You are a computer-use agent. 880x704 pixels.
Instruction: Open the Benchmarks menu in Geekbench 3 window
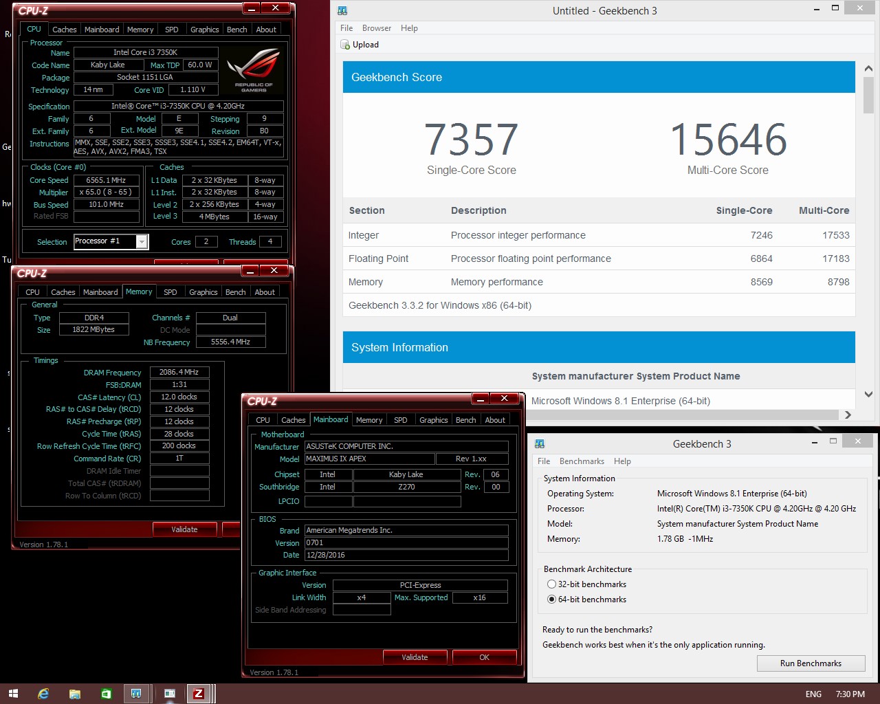coord(582,461)
